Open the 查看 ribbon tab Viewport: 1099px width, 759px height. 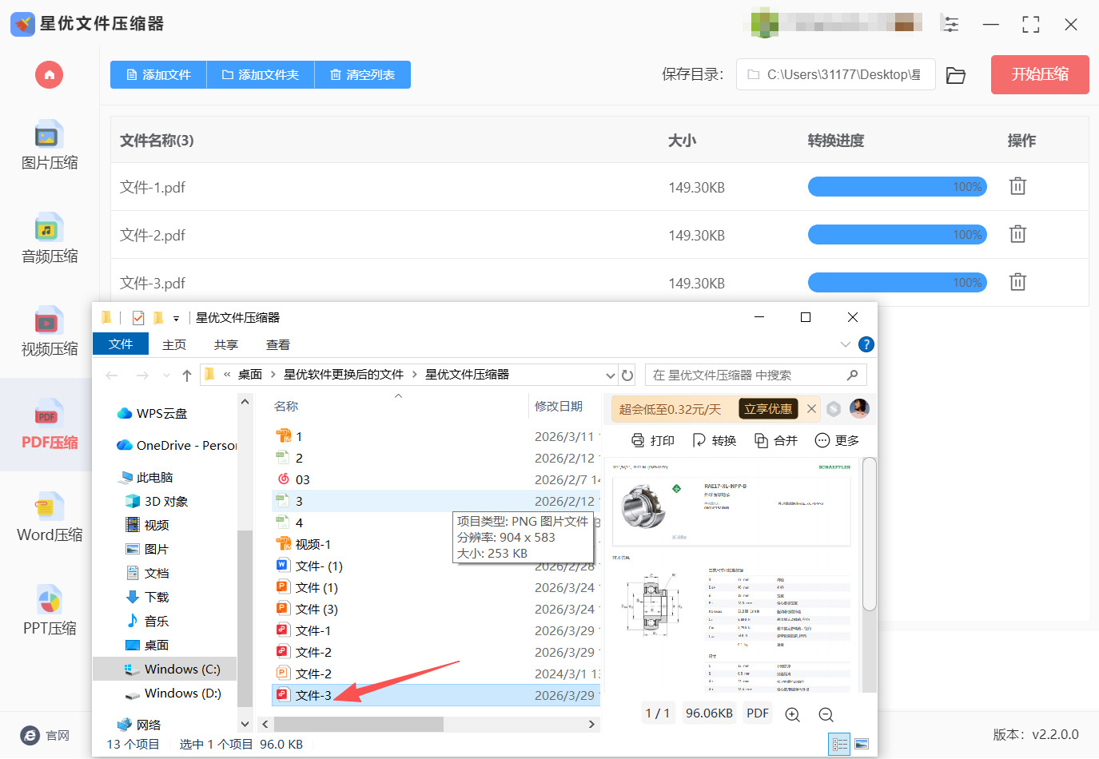278,344
